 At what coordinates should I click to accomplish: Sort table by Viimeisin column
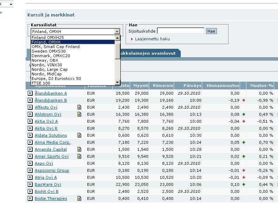[x=163, y=86]
